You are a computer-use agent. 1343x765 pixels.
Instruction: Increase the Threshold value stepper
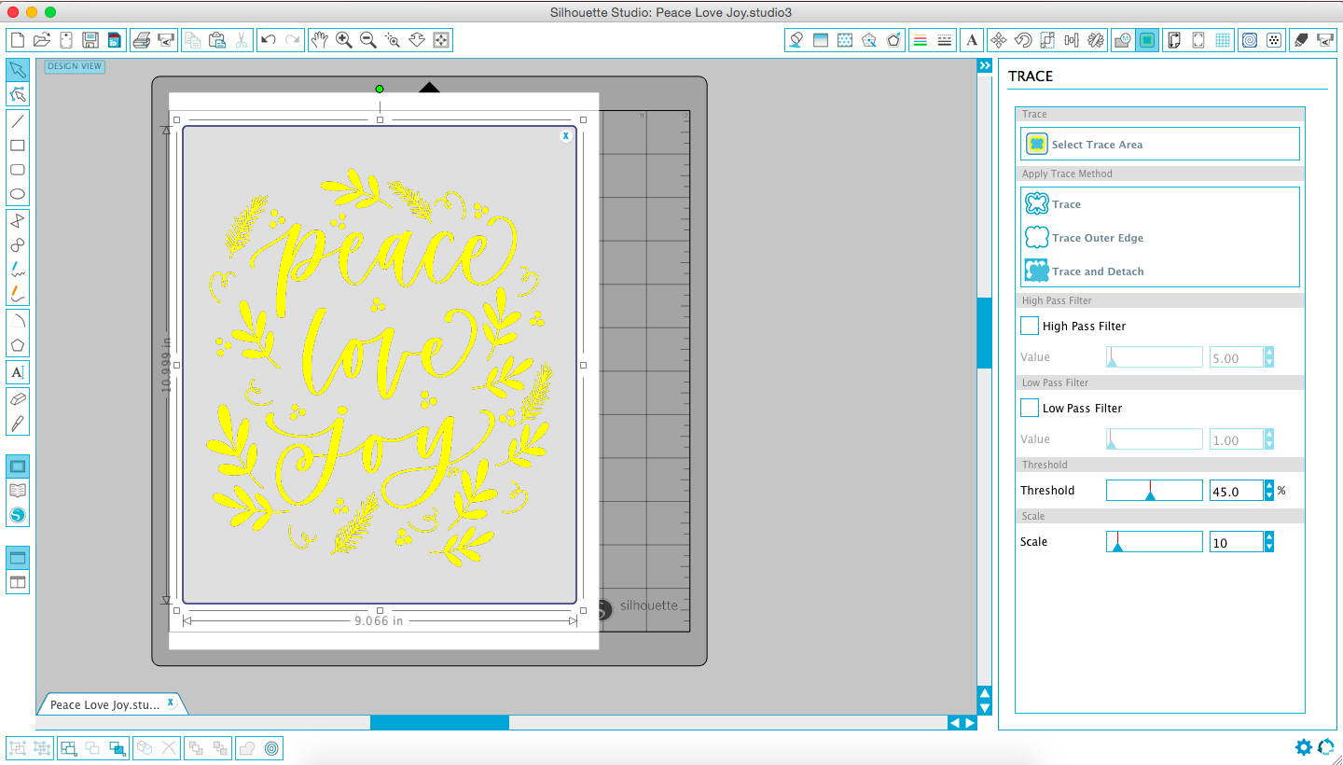click(1269, 485)
